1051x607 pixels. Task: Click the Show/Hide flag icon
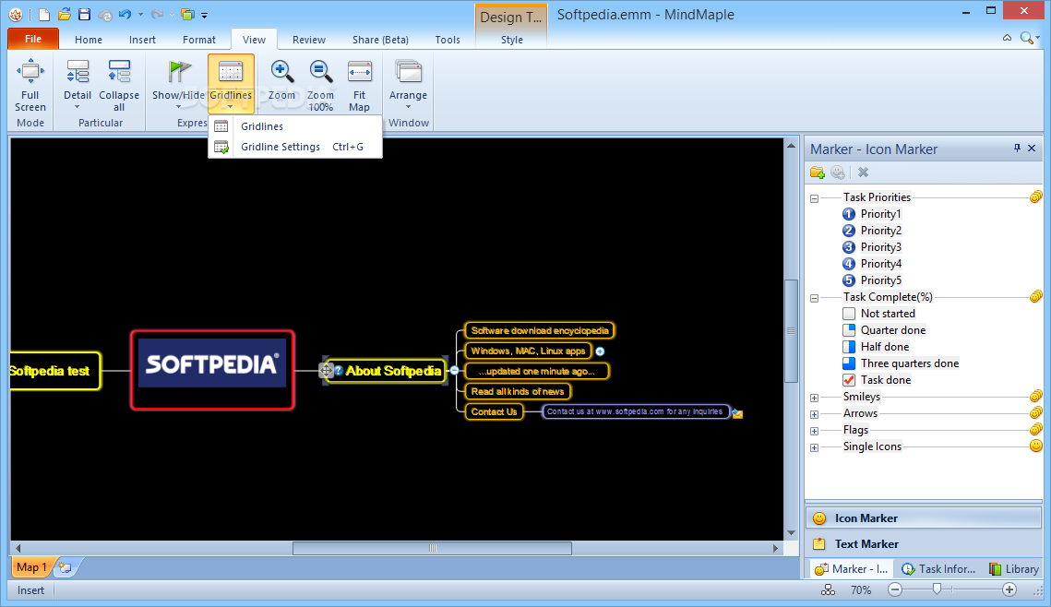coord(179,72)
